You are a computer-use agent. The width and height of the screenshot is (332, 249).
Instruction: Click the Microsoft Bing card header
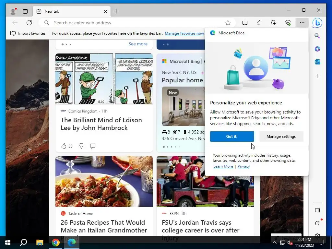[184, 61]
